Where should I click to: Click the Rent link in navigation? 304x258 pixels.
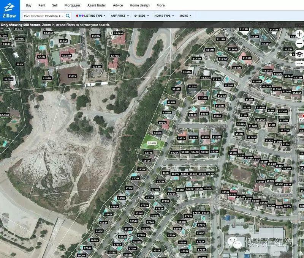pyautogui.click(x=42, y=5)
